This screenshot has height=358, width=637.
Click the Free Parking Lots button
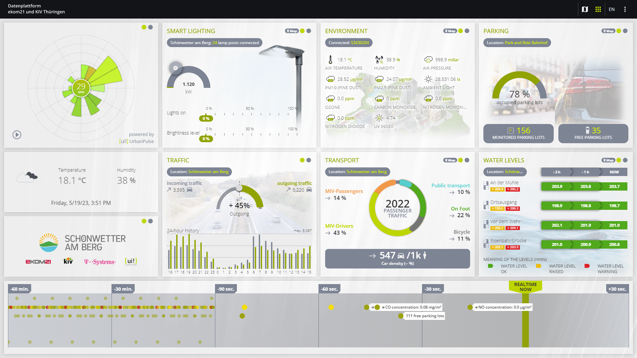tap(593, 134)
